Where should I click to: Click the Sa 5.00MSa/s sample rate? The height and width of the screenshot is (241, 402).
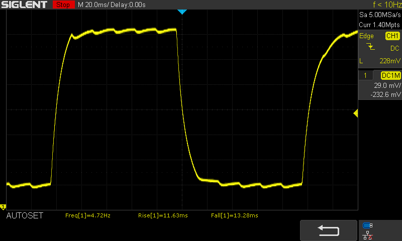point(380,15)
